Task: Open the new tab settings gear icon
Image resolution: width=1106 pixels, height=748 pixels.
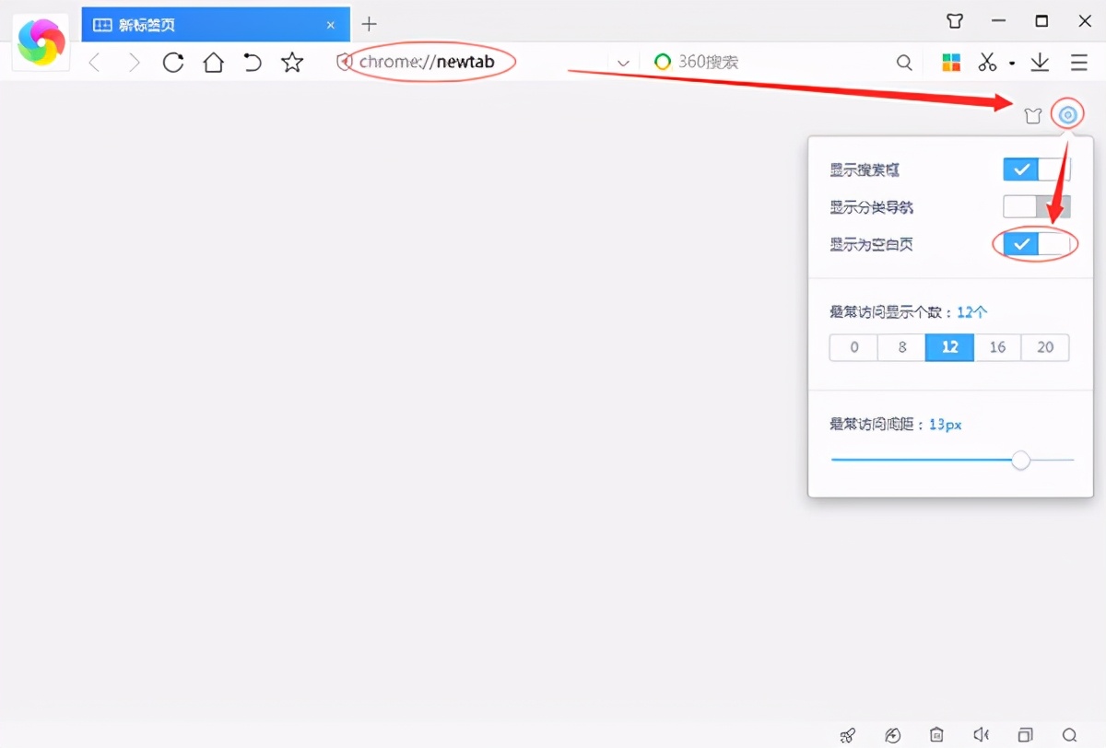Action: [1067, 115]
